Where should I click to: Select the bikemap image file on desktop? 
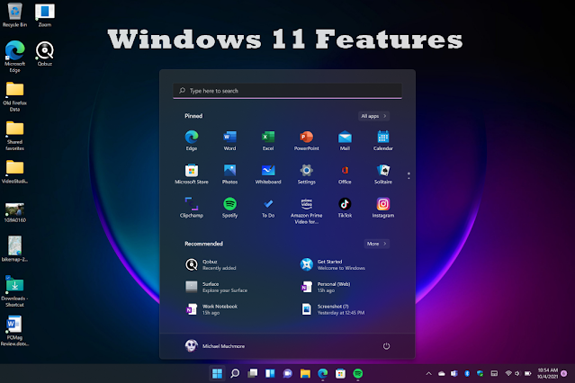pos(14,249)
